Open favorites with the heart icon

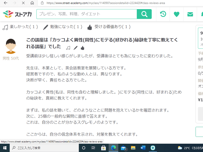click(177, 14)
